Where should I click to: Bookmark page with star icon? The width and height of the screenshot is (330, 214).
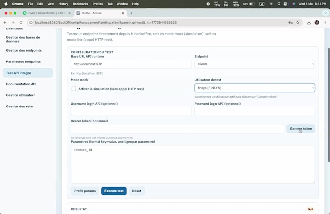coord(297,22)
